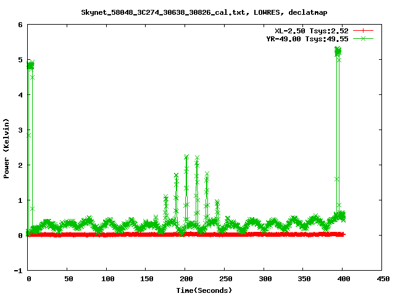Click y-axis tick label 3
The width and height of the screenshot is (395, 296).
(x=20, y=130)
